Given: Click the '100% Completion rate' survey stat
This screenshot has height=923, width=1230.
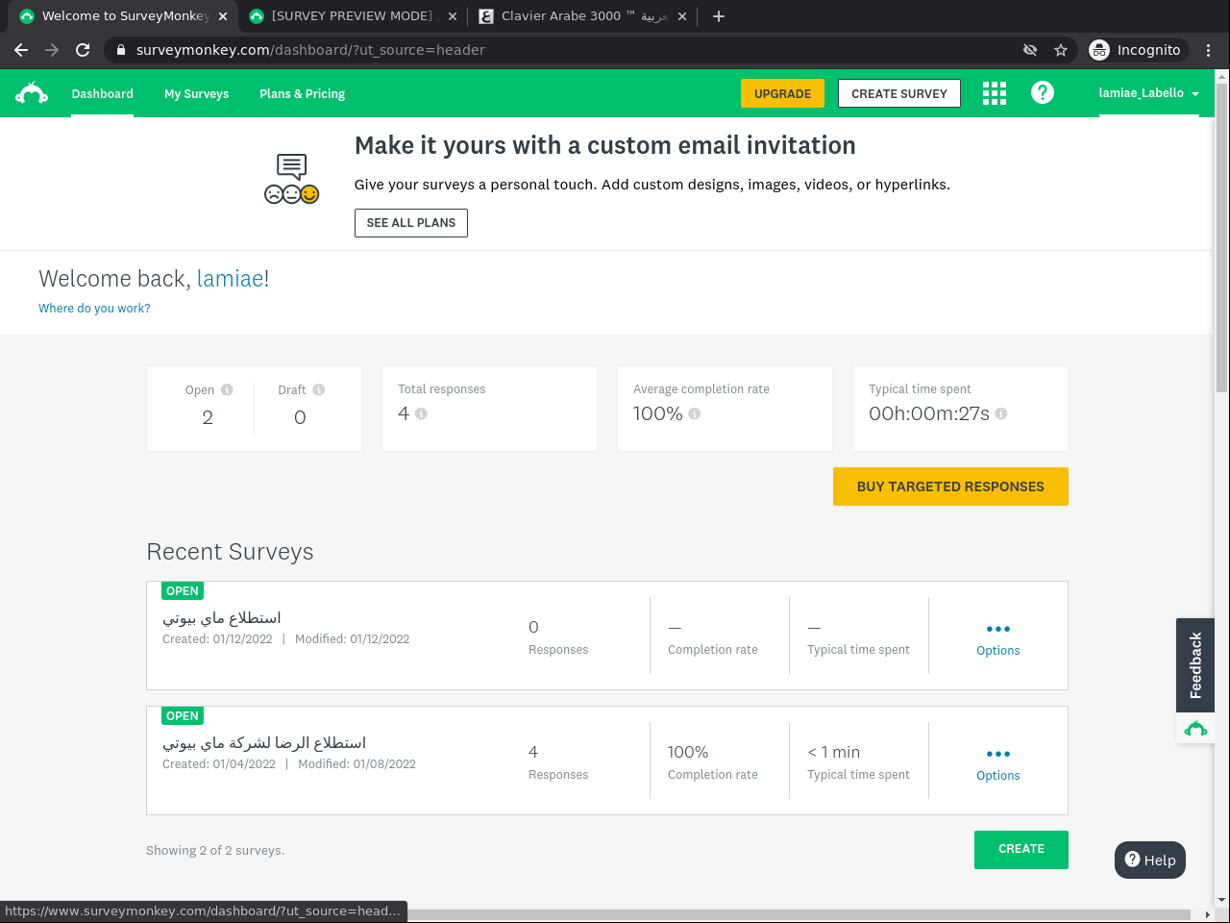Looking at the screenshot, I should (x=713, y=762).
